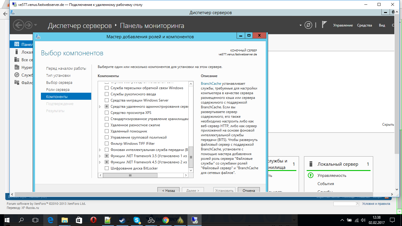Open the Windows Start menu
The image size is (402, 226).
point(6,220)
